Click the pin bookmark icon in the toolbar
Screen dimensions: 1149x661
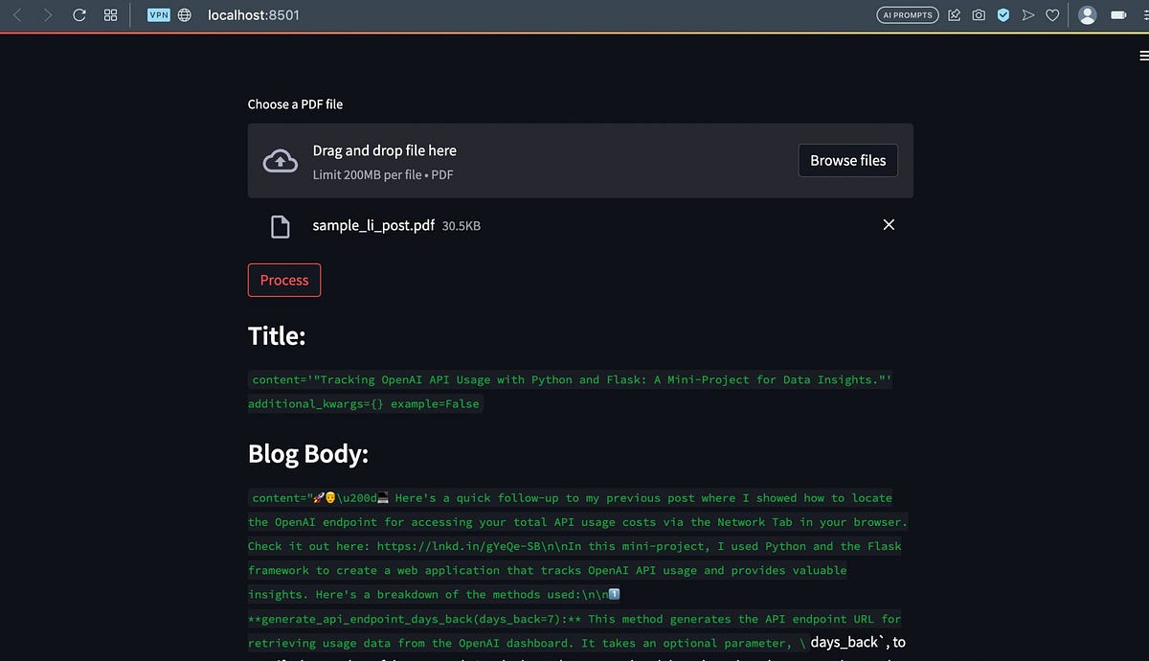952,14
